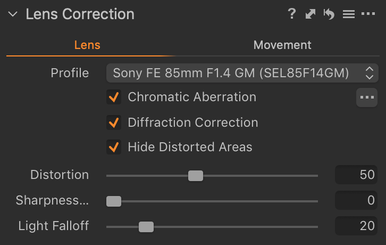Reset Lens Correction with undo arrow
Image resolution: width=386 pixels, height=245 pixels.
pos(329,14)
